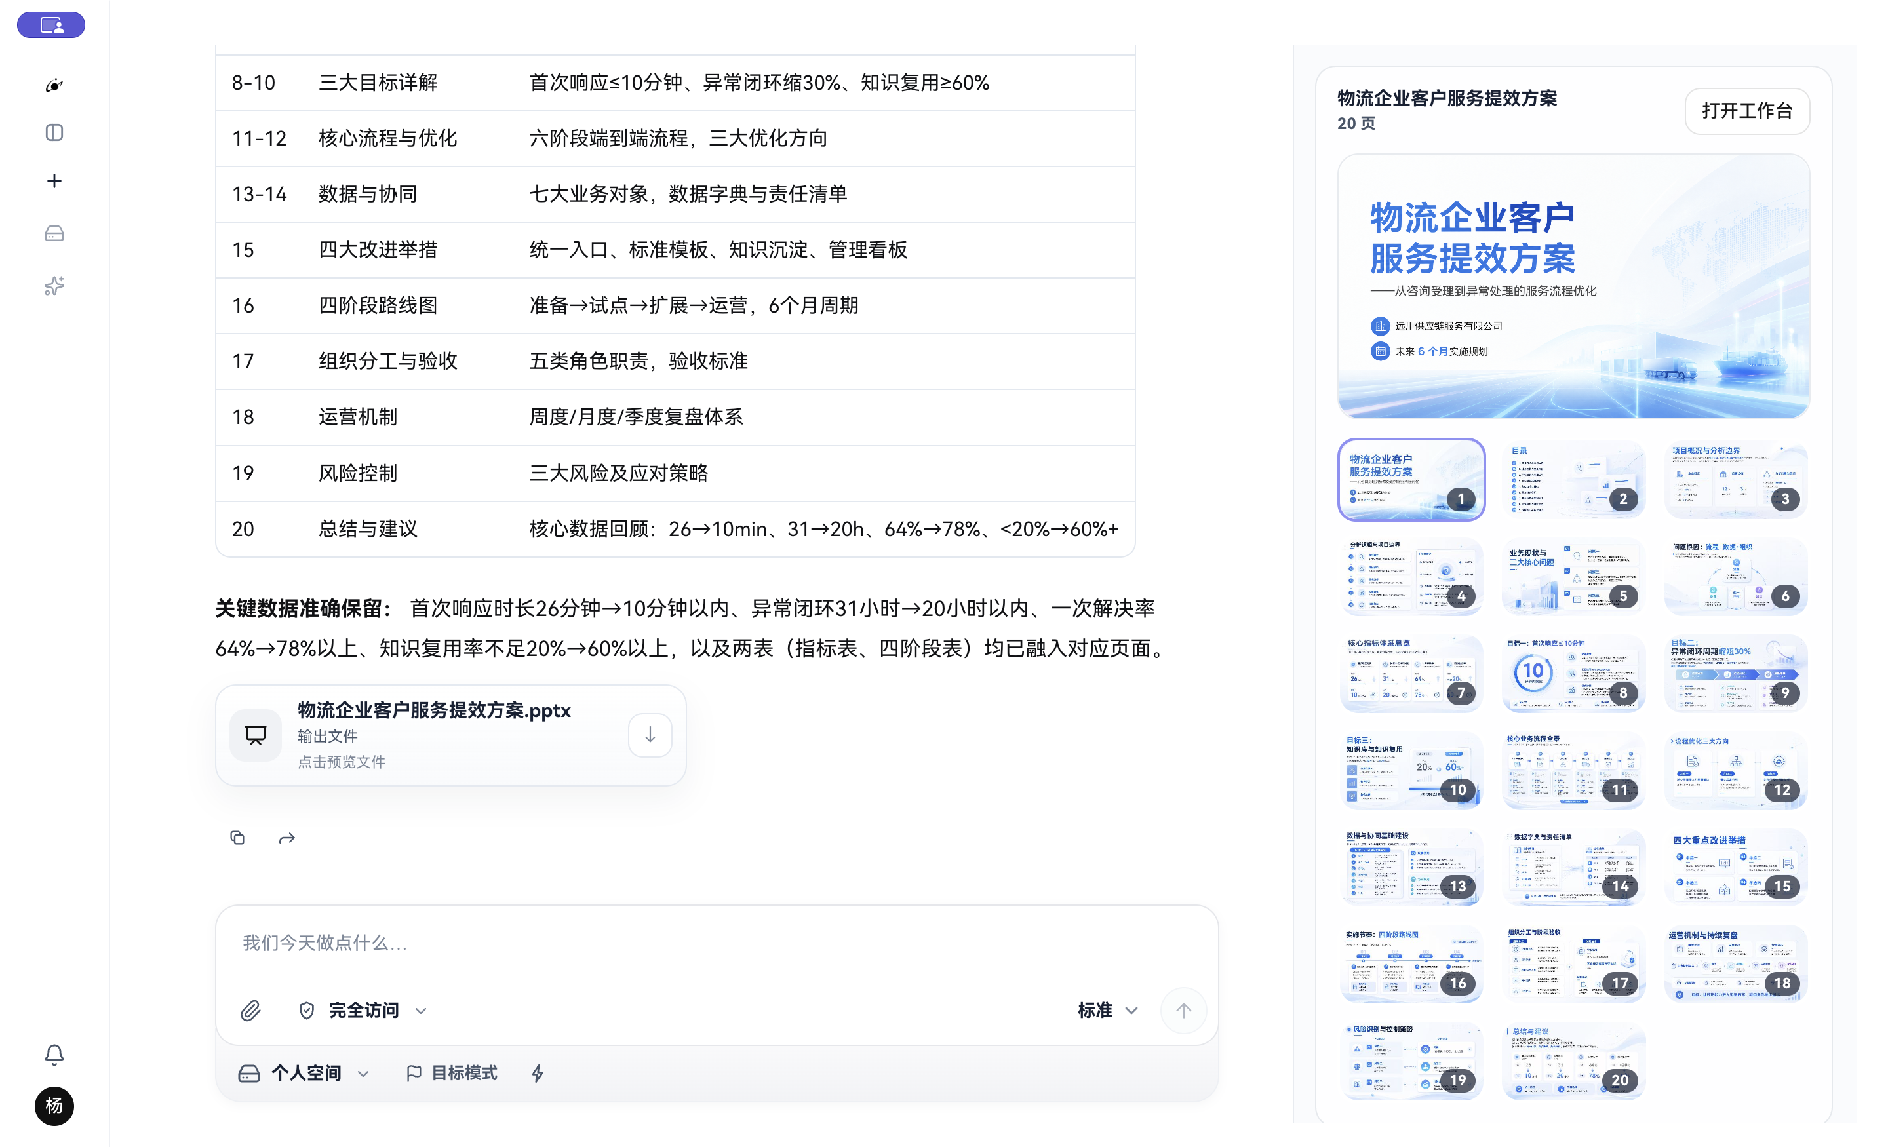Click table cell 总结与建议
Screen dimensions: 1888x1147
(368, 529)
